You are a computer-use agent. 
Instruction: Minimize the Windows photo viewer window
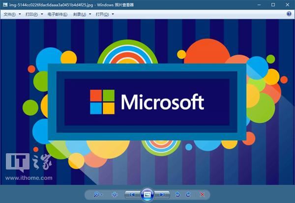pos(259,5)
